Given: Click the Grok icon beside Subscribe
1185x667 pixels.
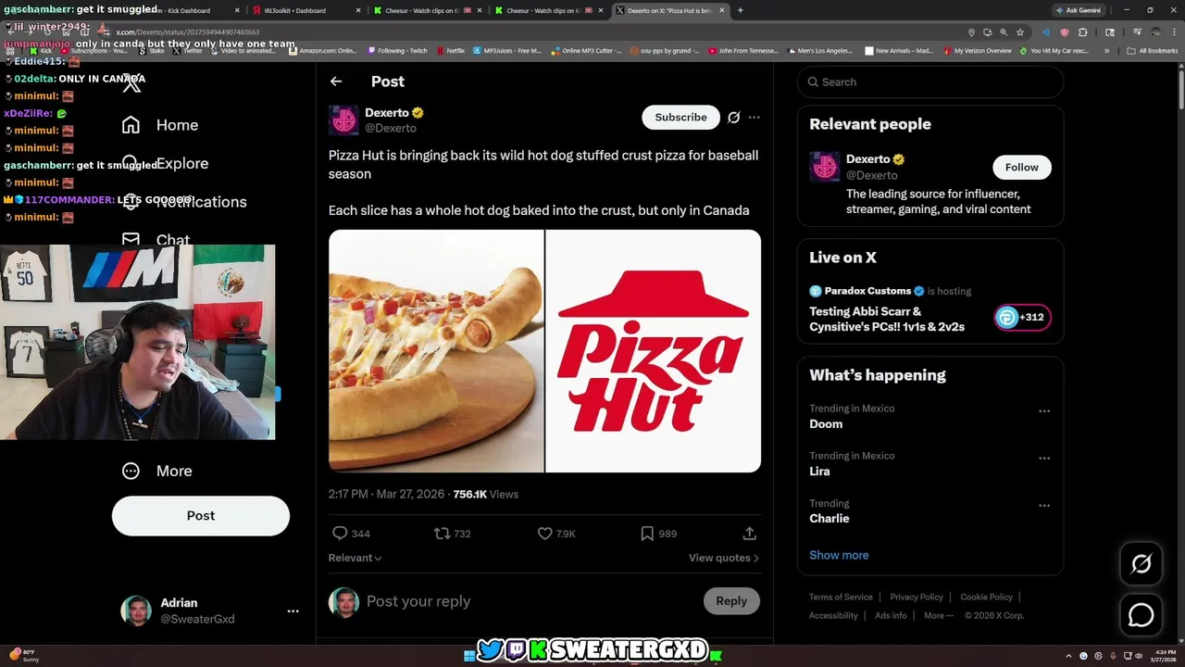Looking at the screenshot, I should click(x=733, y=118).
